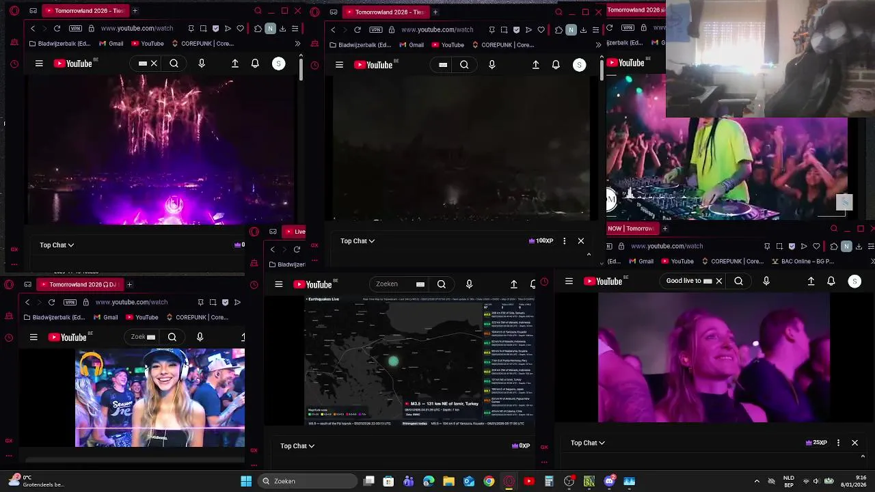Click voice search mic in dark stage window
Viewport: 875px width, 492px height.
point(492,65)
